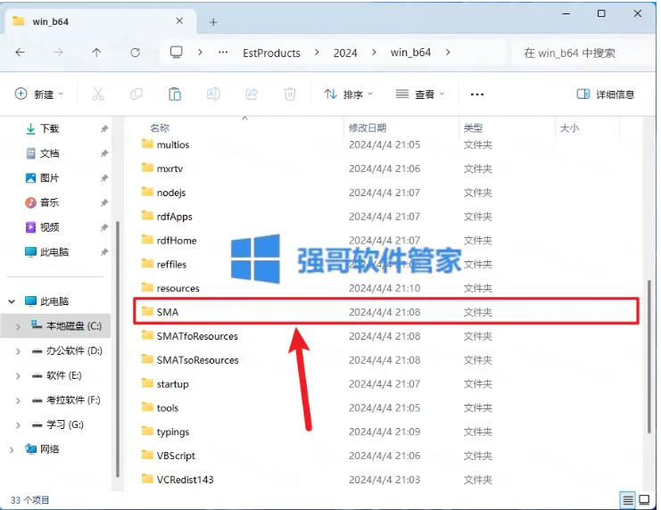This screenshot has height=510, width=661.
Task: Select the SMA folder
Action: click(x=385, y=312)
